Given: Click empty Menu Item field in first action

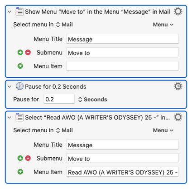Looking at the screenshot, I should (122, 66).
